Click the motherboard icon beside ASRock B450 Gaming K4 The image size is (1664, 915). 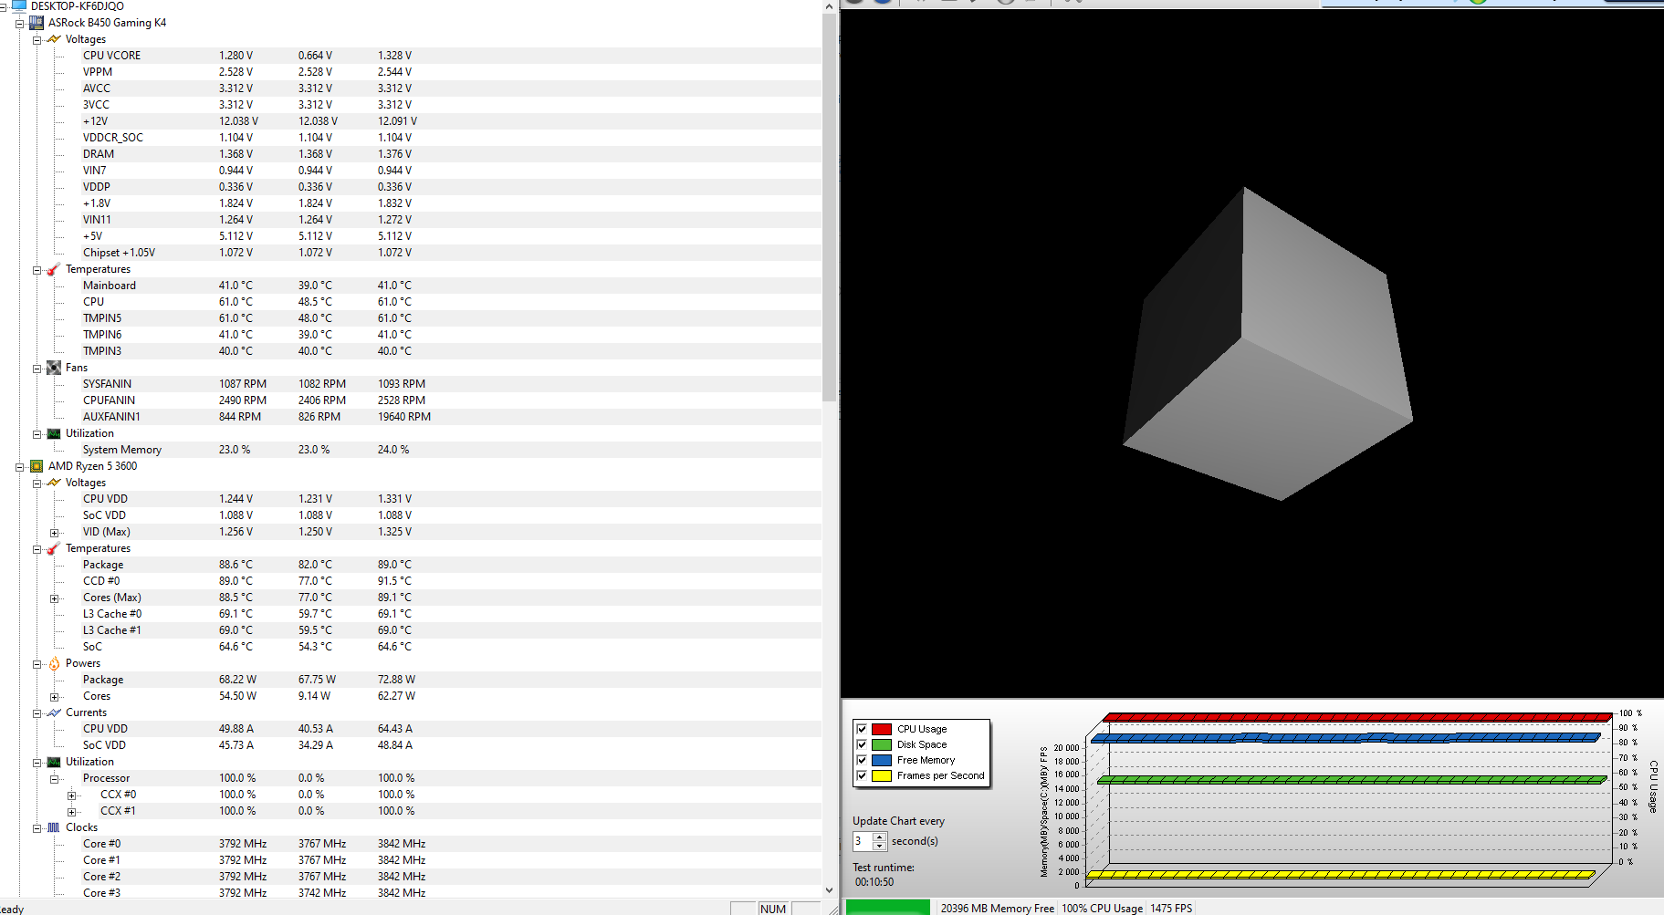click(x=37, y=23)
